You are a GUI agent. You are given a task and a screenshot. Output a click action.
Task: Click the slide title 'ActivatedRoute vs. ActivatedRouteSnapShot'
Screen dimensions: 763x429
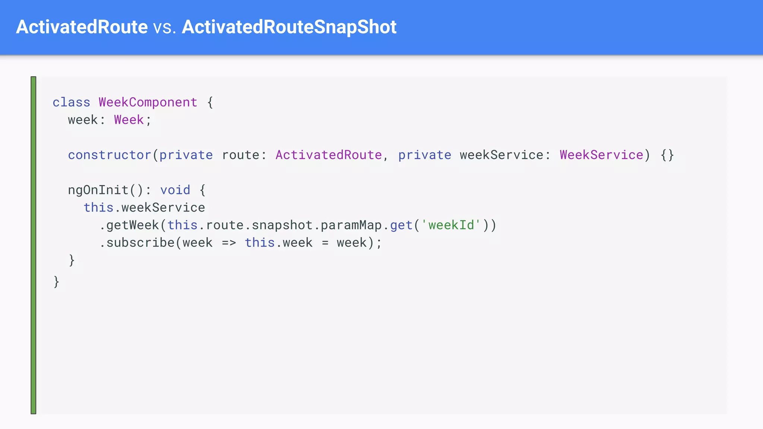pyautogui.click(x=206, y=27)
